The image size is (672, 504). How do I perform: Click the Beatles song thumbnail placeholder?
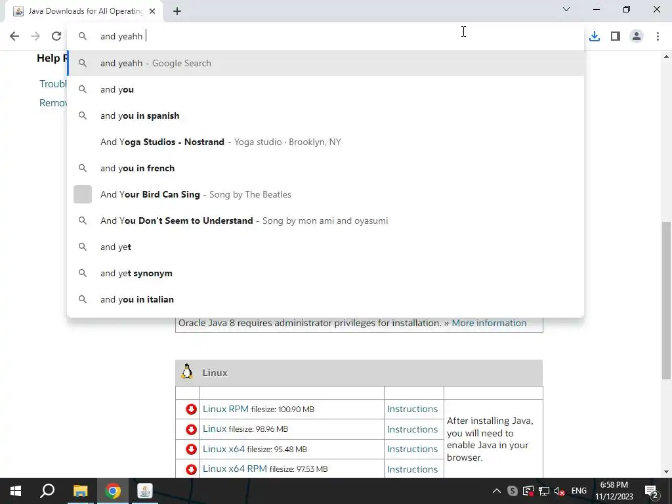click(83, 194)
